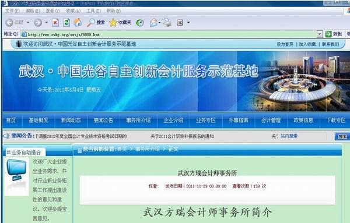Stop page loading with red X icon

pos(55,22)
